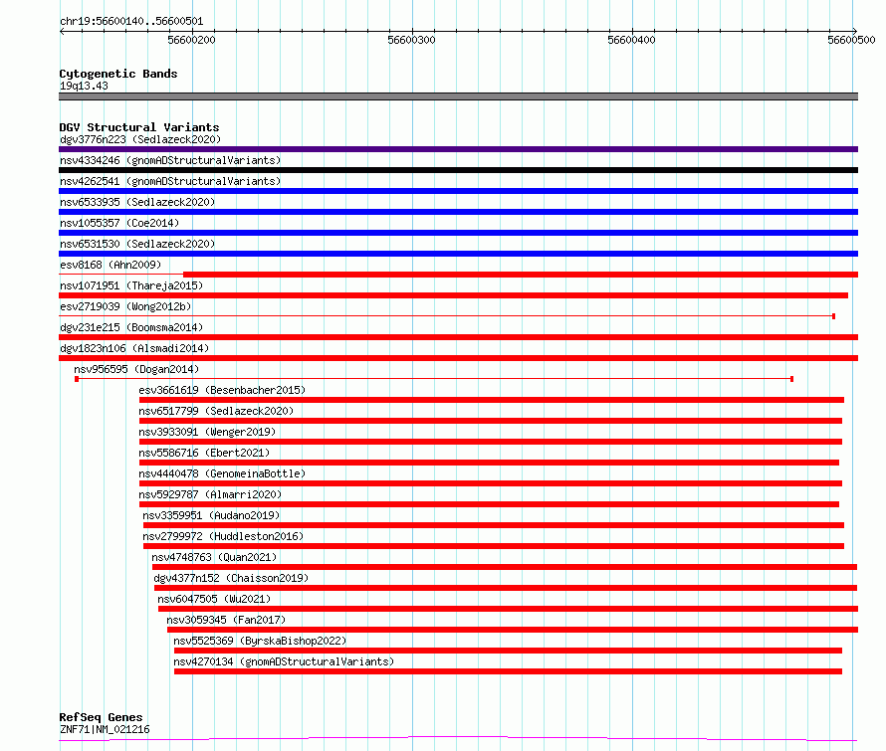Viewport: 886px width, 751px height.
Task: Open variant nsv3359951 (Audano2019)
Action: coord(211,515)
